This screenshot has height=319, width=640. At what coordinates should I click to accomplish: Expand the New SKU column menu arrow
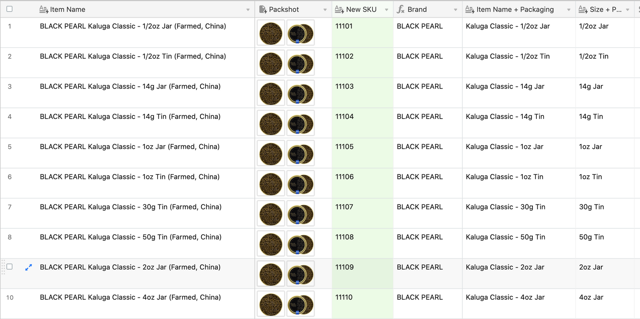386,10
